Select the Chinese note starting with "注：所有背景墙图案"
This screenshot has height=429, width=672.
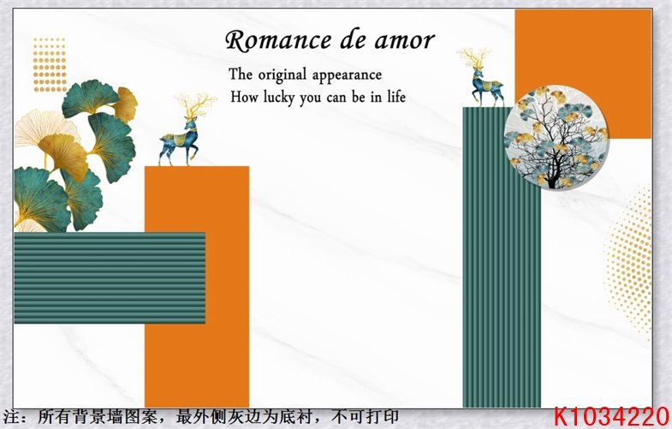(201, 416)
